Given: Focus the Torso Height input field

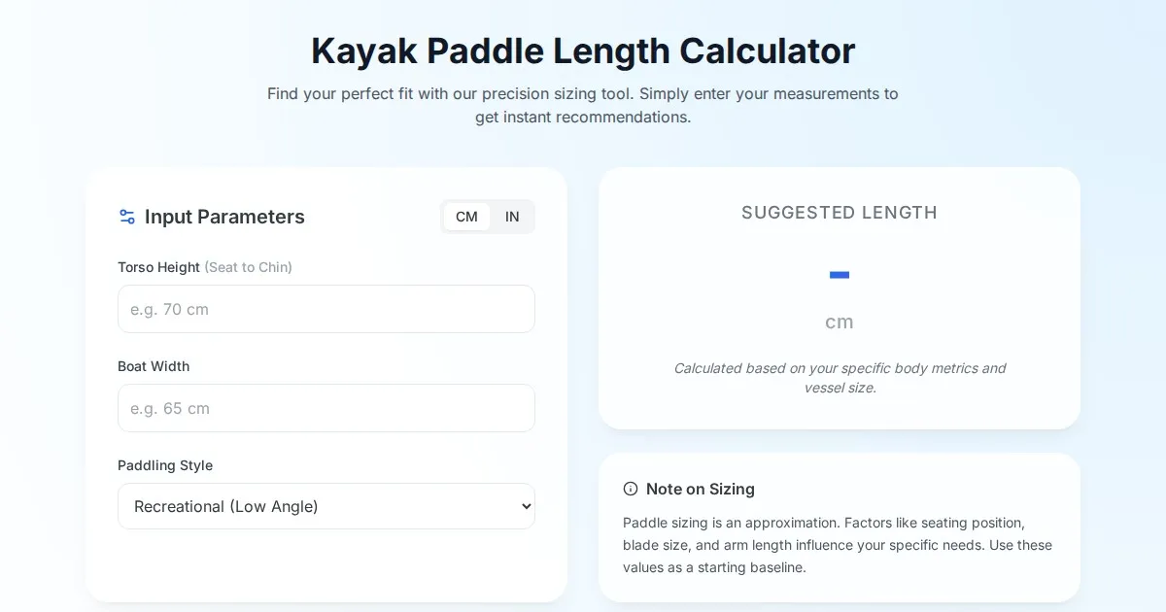Looking at the screenshot, I should click(326, 309).
